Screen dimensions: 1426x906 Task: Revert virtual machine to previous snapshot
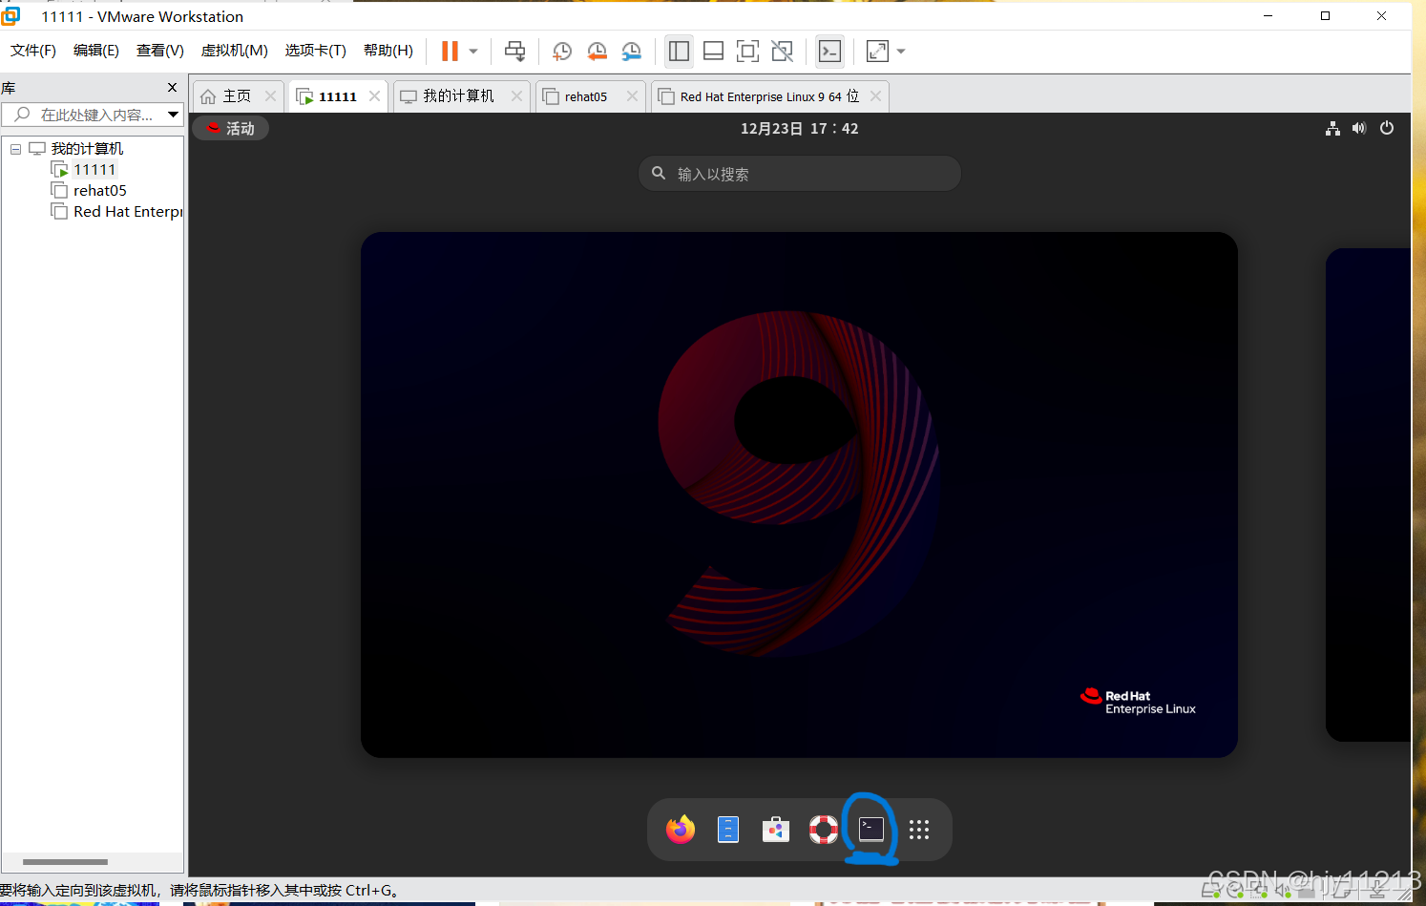597,51
